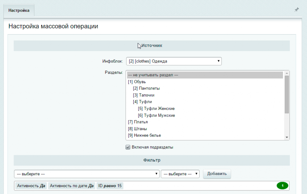Click the 'Активность по дате Да' filter tag
307x194 pixels.
72,186
